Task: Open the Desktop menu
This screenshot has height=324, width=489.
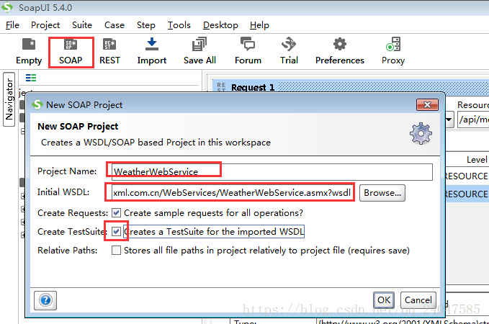Action: (220, 25)
